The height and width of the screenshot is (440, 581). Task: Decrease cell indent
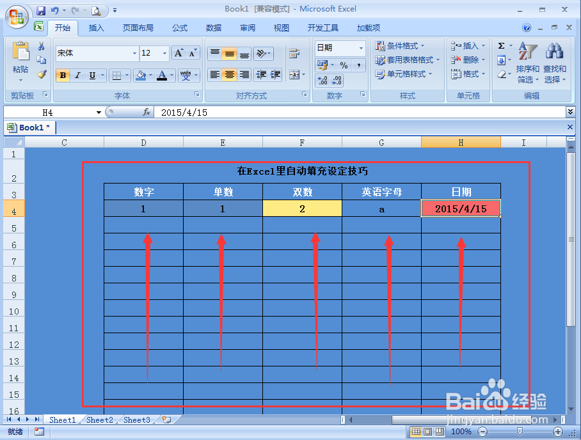click(261, 75)
